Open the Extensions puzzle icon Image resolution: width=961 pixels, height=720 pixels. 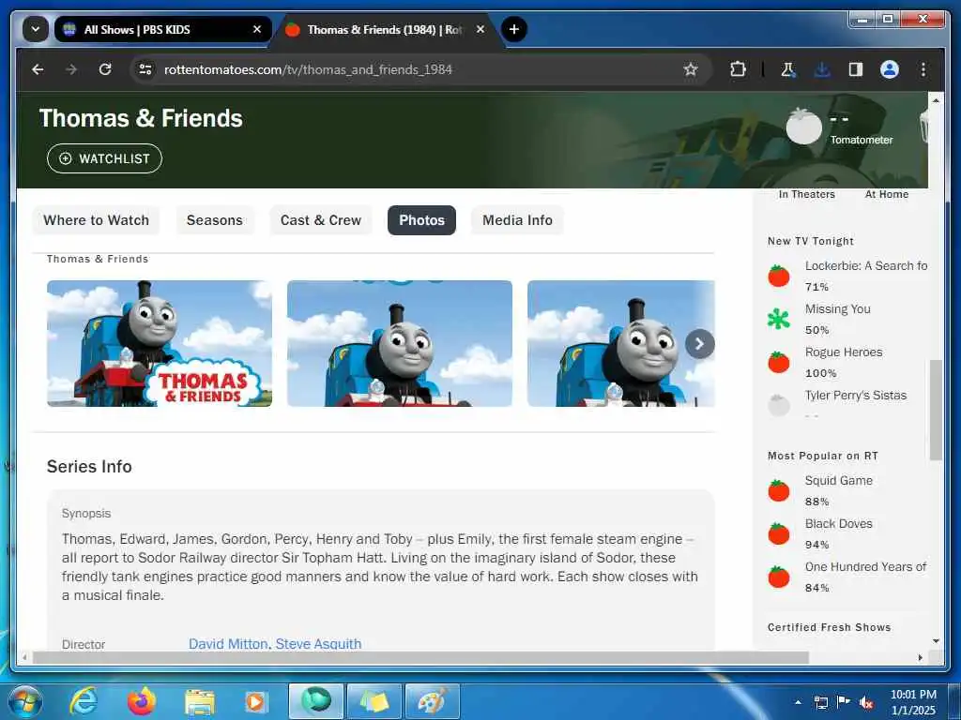(x=738, y=69)
